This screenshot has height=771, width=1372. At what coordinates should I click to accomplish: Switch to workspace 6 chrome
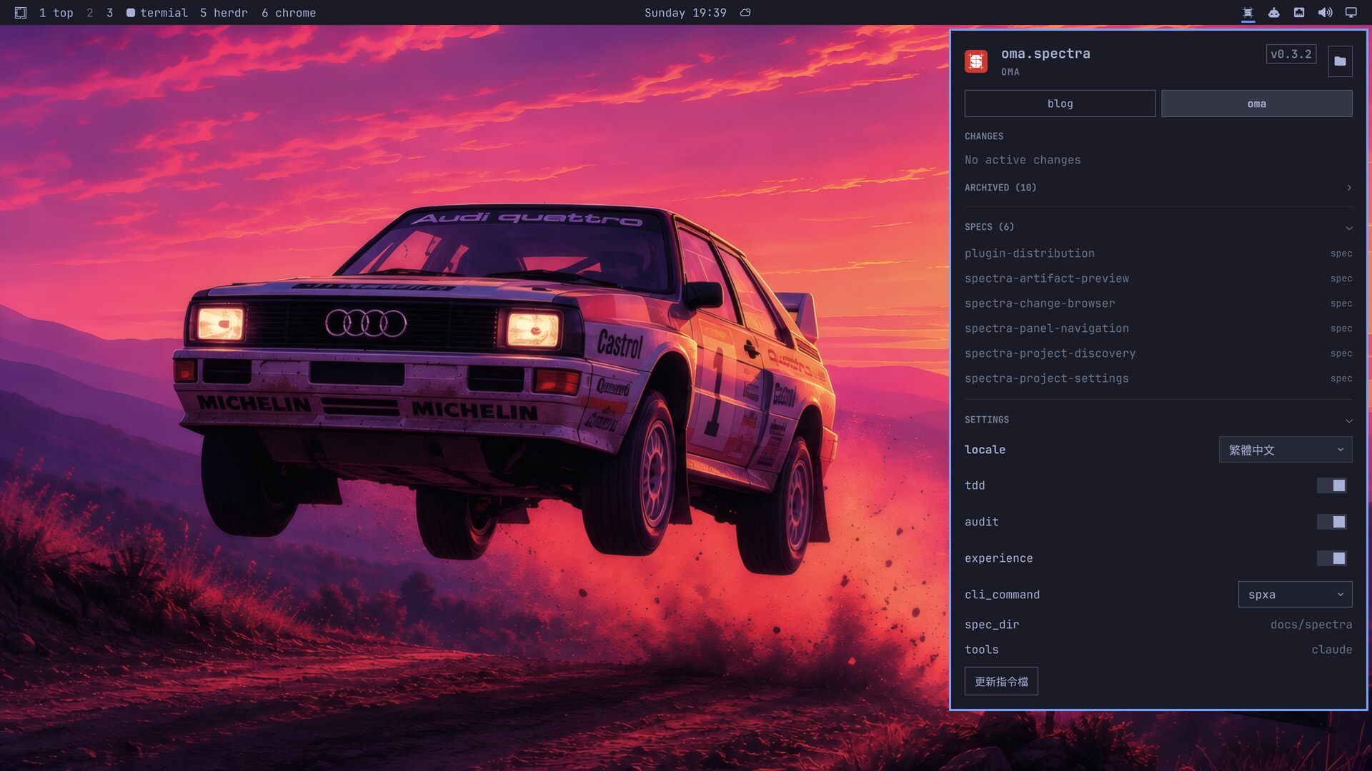pos(289,13)
